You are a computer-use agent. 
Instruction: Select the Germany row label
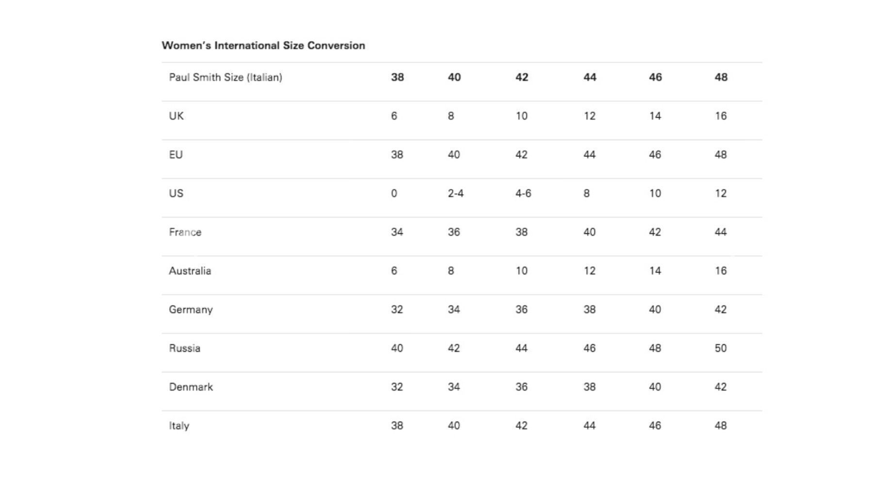tap(191, 310)
